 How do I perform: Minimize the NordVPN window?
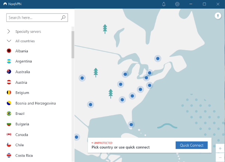coord(191,4)
